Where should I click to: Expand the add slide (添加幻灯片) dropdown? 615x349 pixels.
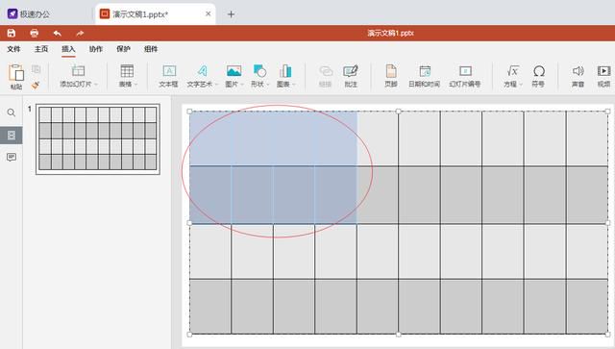(96, 85)
